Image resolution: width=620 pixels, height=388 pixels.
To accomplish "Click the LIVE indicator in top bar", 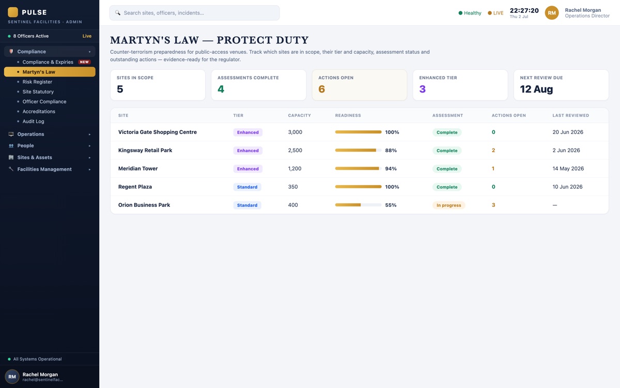I will [495, 13].
